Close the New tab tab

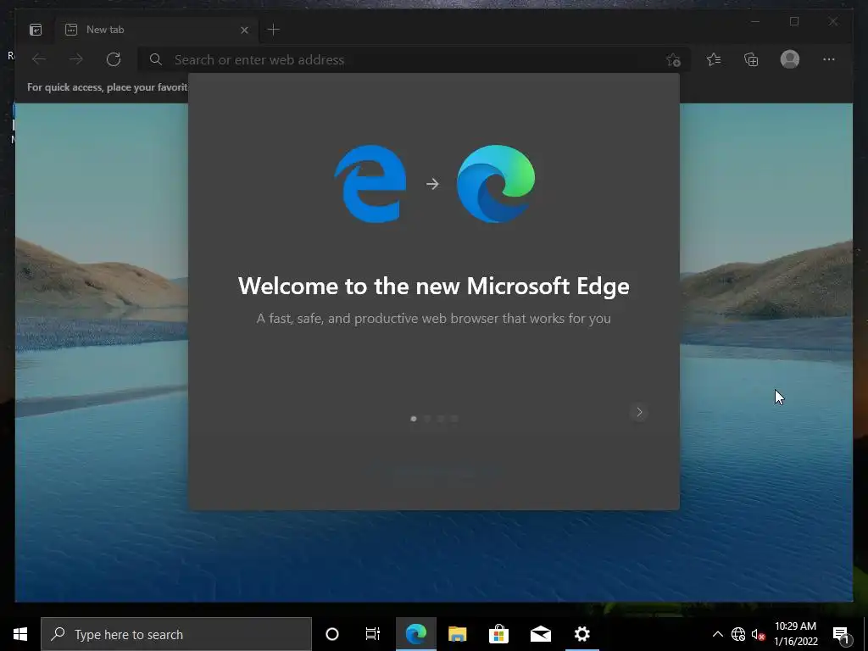[244, 30]
